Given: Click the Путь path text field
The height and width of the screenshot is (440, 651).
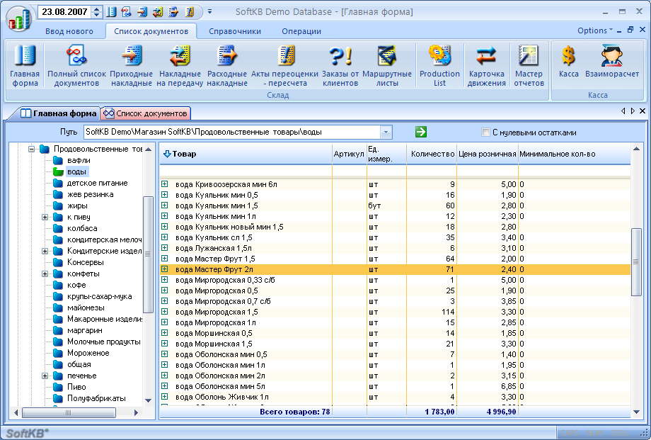Looking at the screenshot, I should [232, 132].
